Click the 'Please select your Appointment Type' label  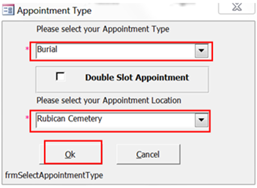pos(103,29)
